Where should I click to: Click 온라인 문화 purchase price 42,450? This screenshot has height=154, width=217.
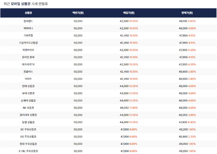[x=125, y=57]
